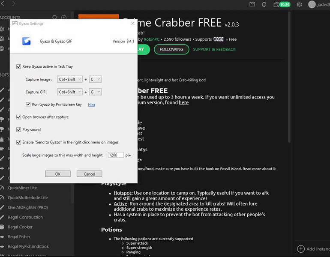The image size is (330, 257).
Task: Click the QuickMiner Lite pickaxe icon
Action: coord(2,188)
